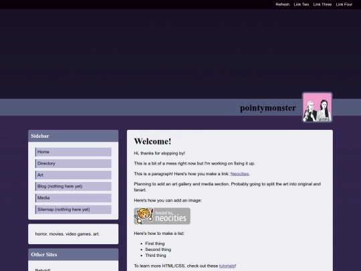Image resolution: width=361 pixels, height=271 pixels.
Task: Open Link Four in top navigation
Action: pyautogui.click(x=344, y=5)
